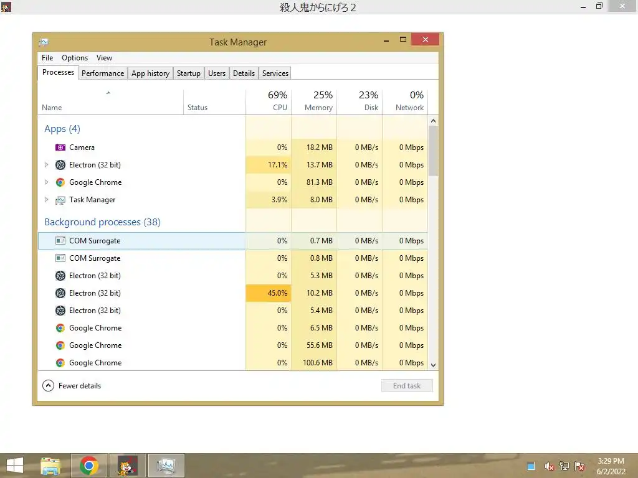Open the Start button on the taskbar
The height and width of the screenshot is (478, 638).
pos(15,466)
